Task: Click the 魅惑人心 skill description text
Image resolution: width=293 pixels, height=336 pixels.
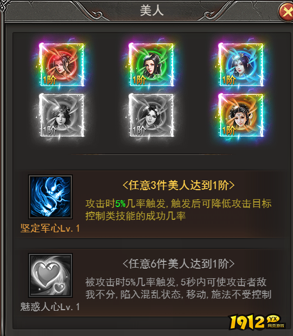Action: click(179, 288)
